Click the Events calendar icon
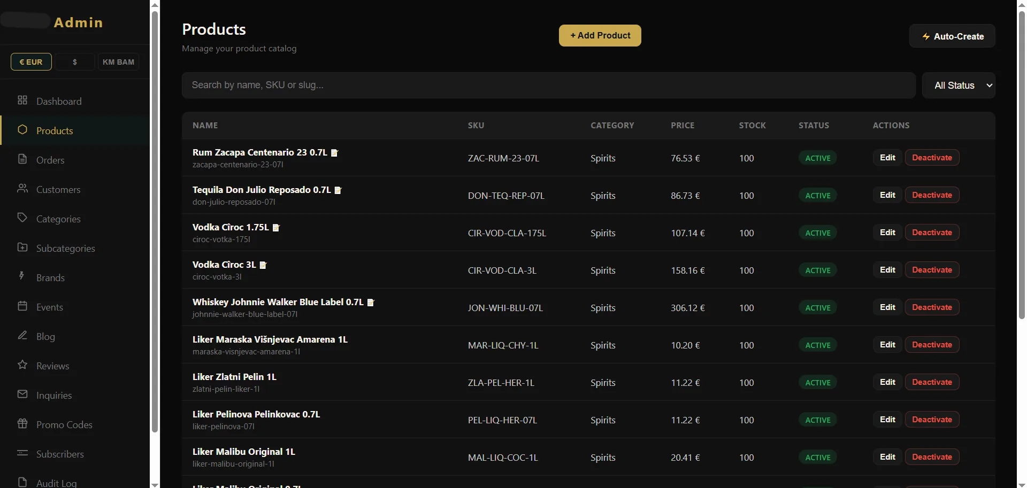 [x=22, y=306]
